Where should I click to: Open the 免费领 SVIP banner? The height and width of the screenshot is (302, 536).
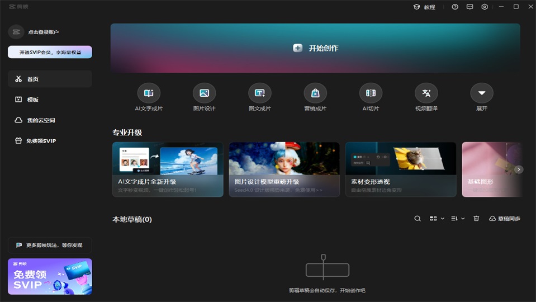pos(50,276)
